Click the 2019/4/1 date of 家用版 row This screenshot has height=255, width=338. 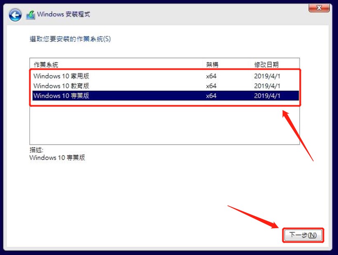tap(267, 76)
